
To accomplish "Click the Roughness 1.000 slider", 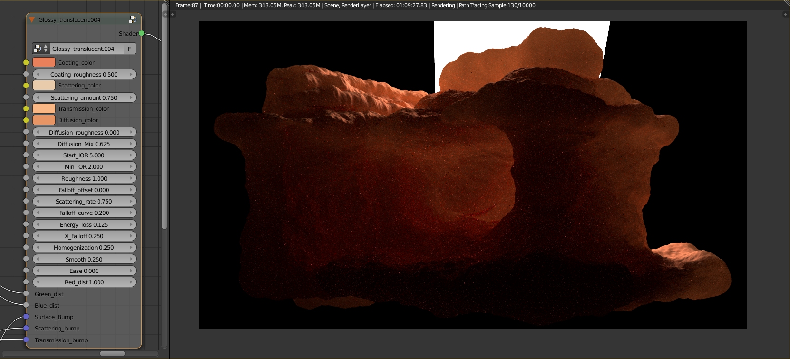I will [x=84, y=178].
